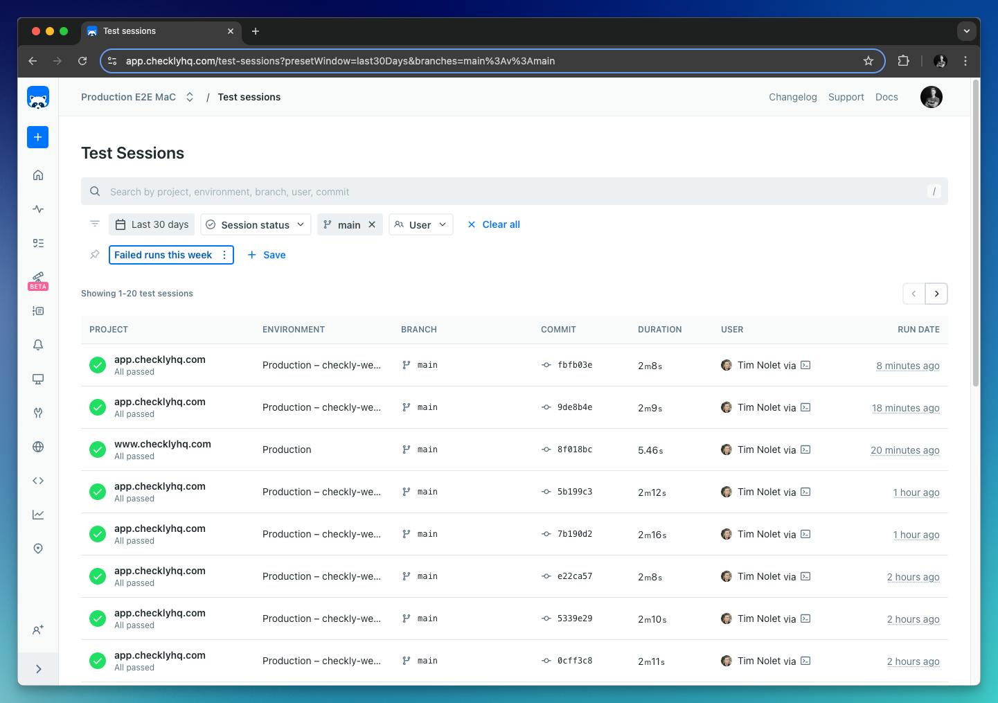Expand the sidebar with the bottom chevron
Image resolution: width=998 pixels, height=703 pixels.
pos(38,669)
